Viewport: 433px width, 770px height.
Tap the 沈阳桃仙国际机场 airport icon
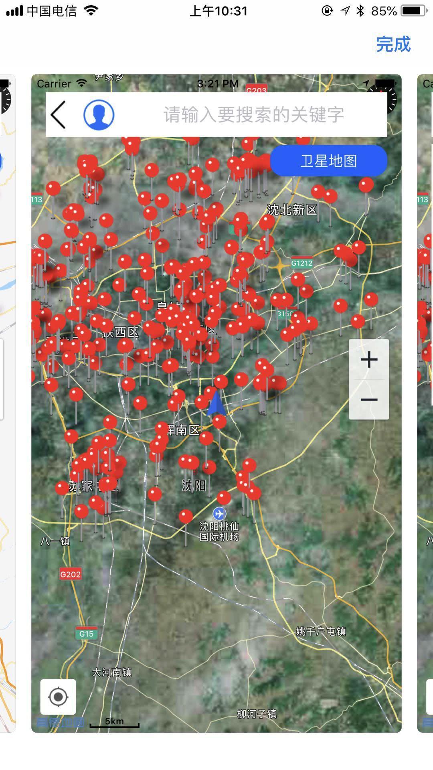[219, 513]
